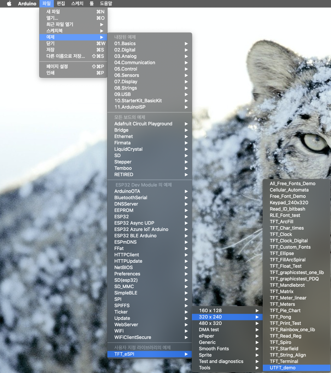Image resolution: width=331 pixels, height=373 pixels.
Task: Open the Arduino application menu
Action: point(27,4)
